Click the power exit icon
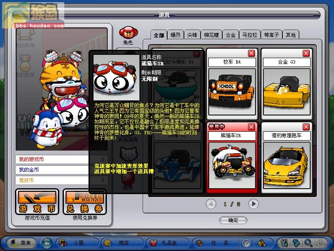The width and height of the screenshot is (334, 251). pyautogui.click(x=321, y=243)
